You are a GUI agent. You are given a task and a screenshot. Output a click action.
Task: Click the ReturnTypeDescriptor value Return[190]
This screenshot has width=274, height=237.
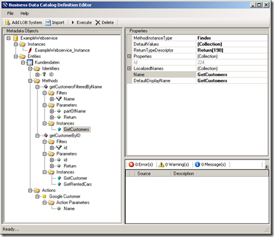(x=210, y=50)
